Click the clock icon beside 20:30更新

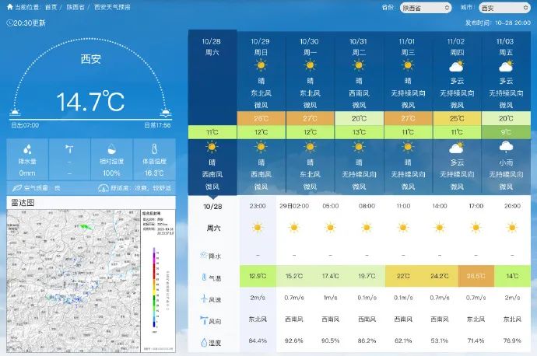[9, 23]
